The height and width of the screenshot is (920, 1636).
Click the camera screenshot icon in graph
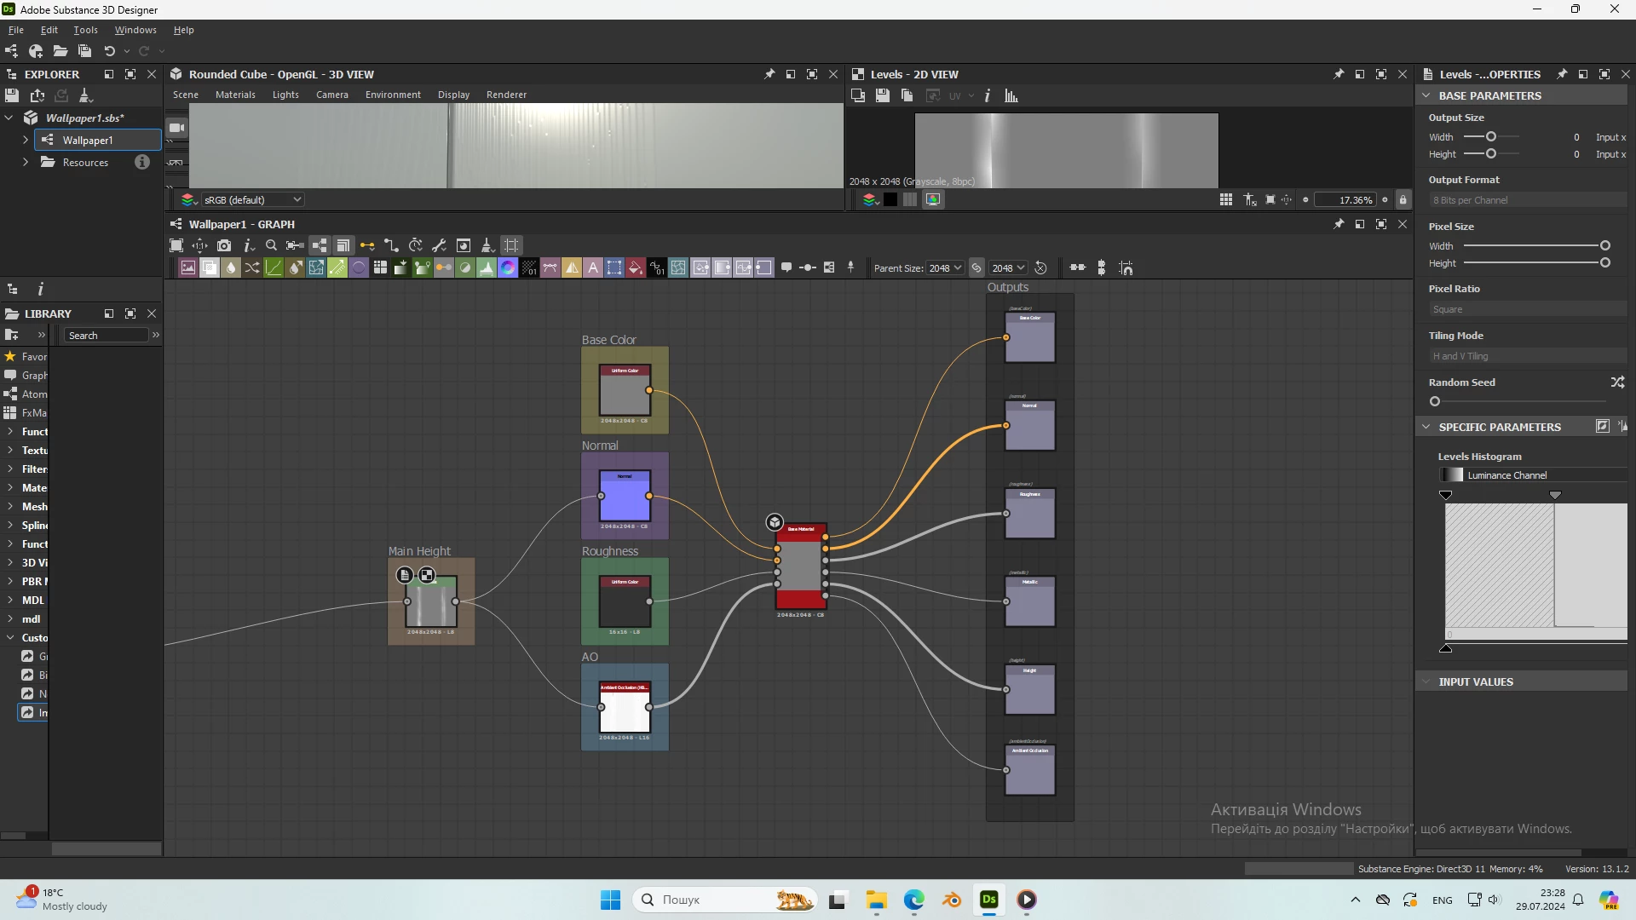(224, 245)
